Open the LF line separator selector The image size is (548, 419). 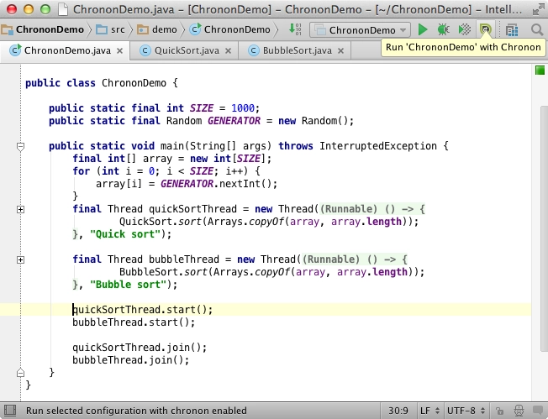click(429, 411)
